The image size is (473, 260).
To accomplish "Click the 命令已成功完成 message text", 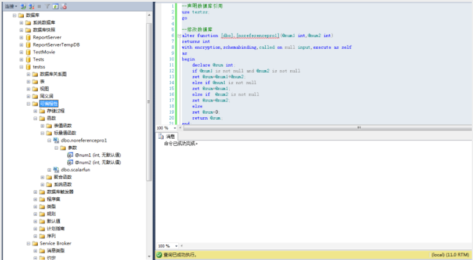I will (180, 144).
